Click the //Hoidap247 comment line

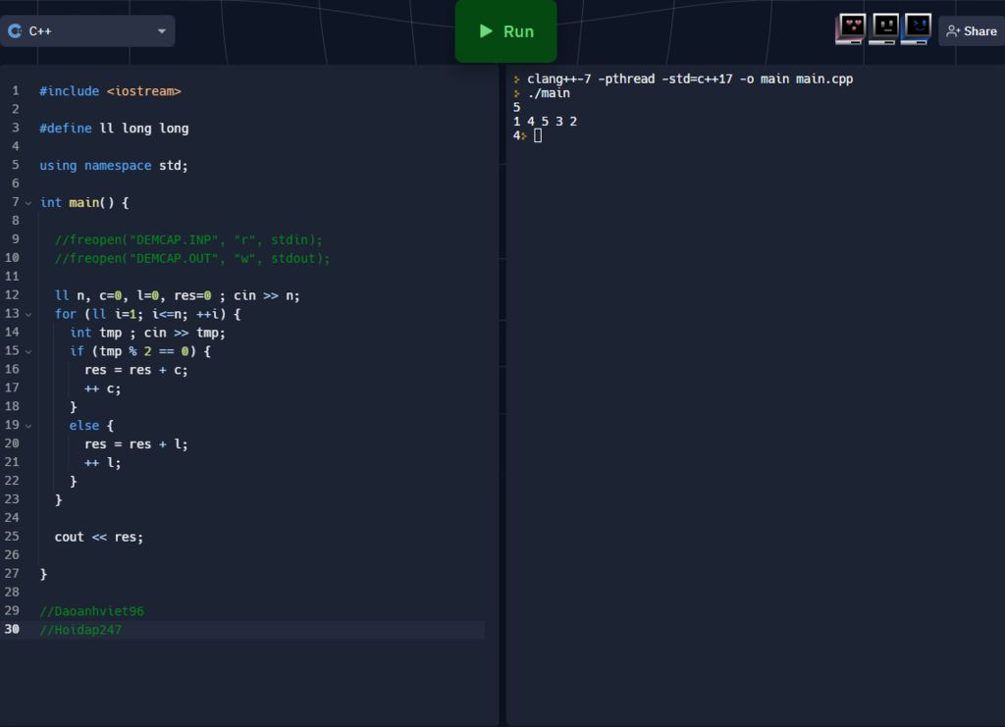point(80,630)
